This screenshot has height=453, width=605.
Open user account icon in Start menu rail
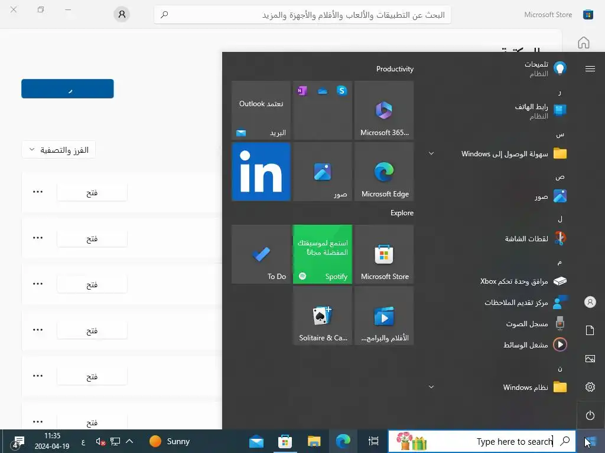point(590,302)
